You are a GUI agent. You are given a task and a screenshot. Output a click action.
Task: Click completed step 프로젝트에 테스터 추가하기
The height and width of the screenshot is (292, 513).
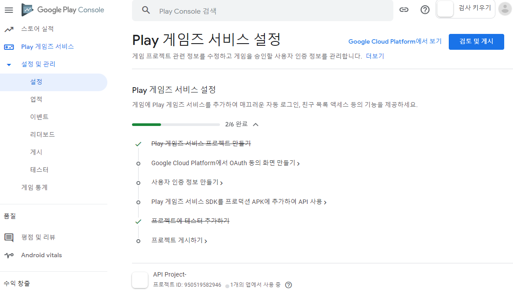pyautogui.click(x=191, y=221)
